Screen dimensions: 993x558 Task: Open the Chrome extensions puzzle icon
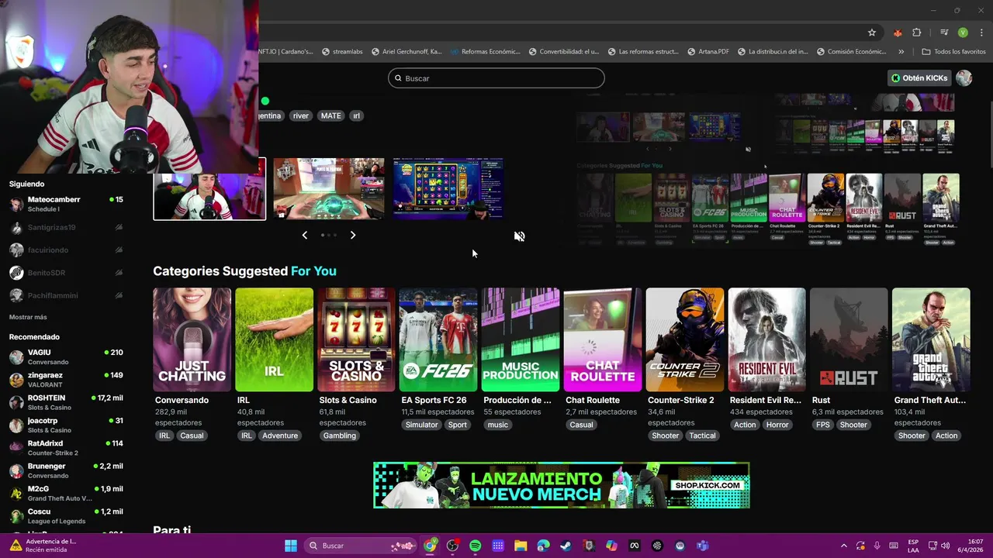[917, 33]
